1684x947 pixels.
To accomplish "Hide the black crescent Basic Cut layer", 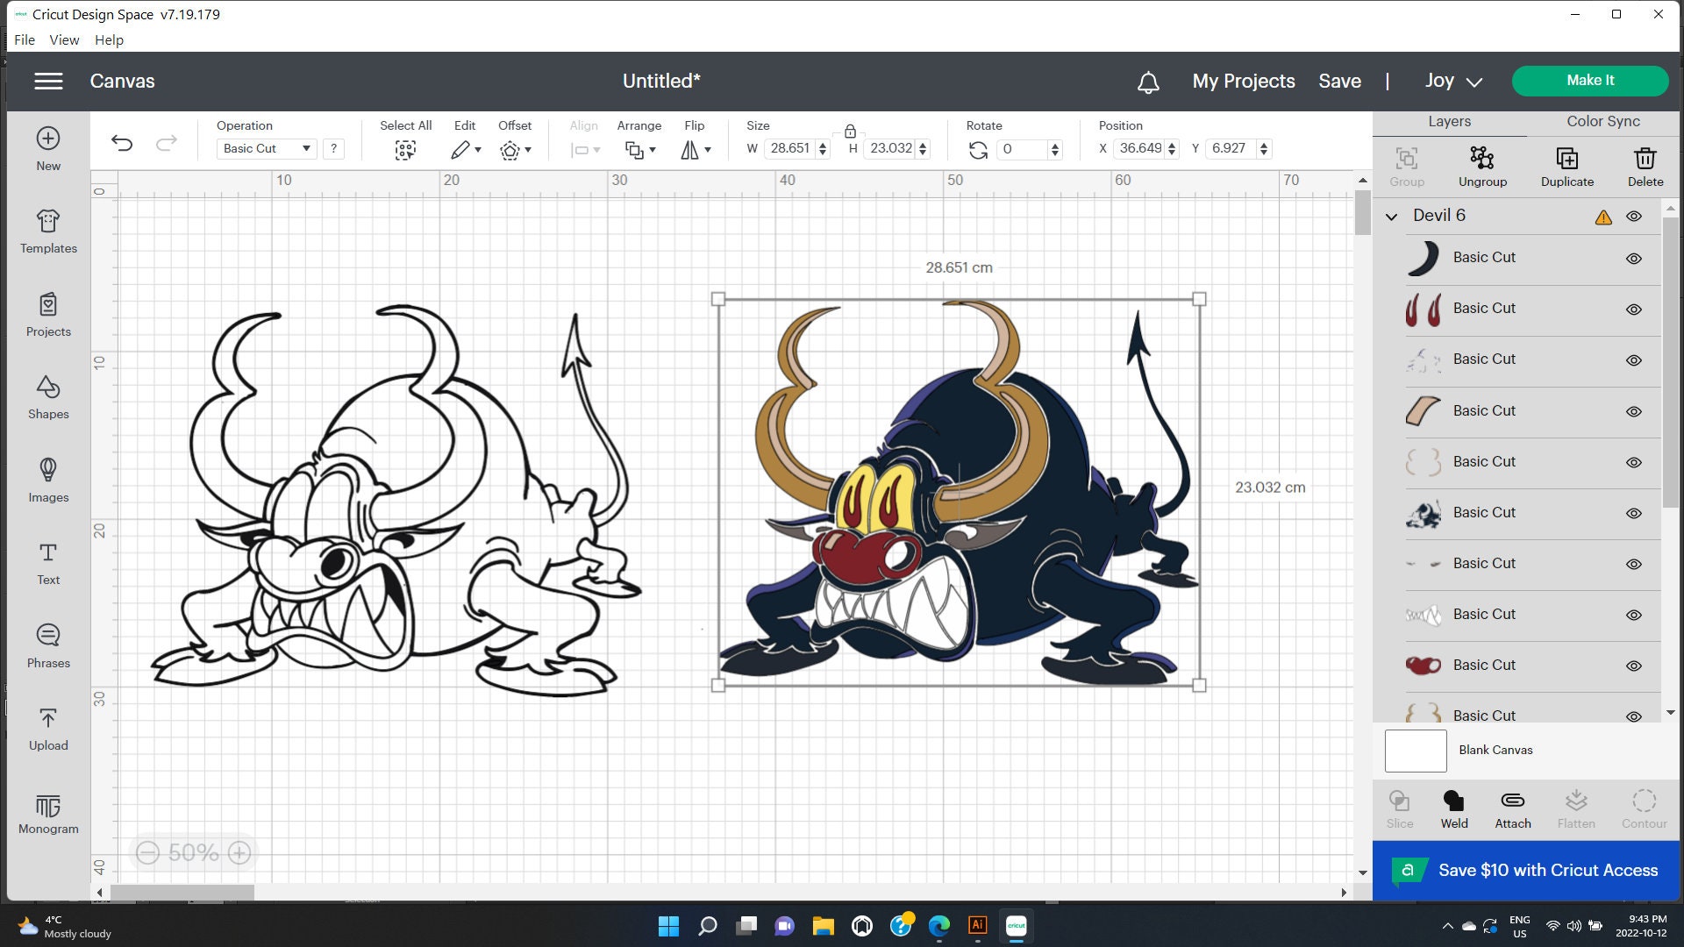I will [x=1634, y=259].
